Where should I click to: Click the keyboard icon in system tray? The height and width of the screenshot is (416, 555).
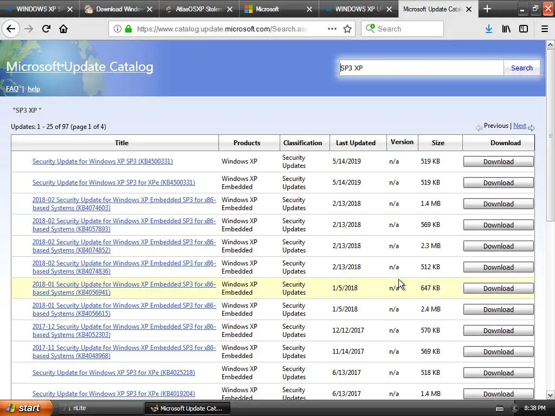[x=499, y=408]
